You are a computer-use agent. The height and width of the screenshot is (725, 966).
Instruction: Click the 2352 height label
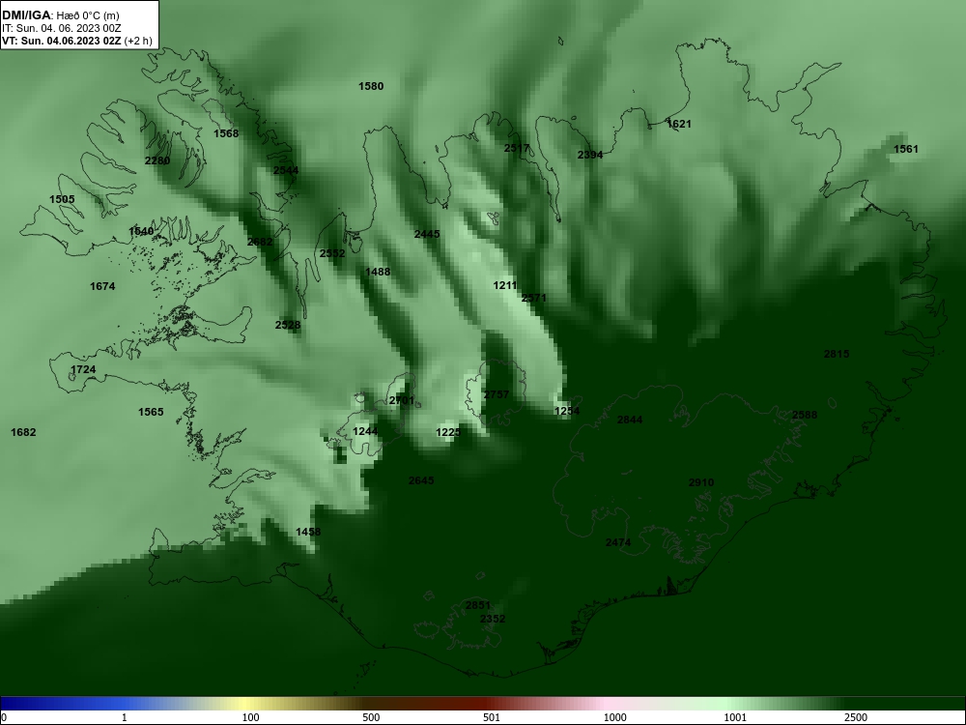493,619
